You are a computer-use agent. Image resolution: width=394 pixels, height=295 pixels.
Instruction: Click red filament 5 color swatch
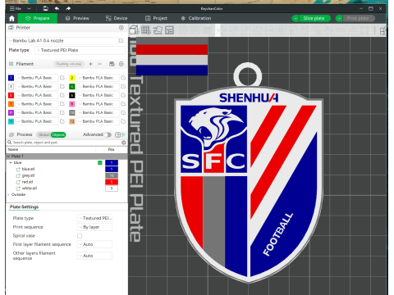(x=11, y=95)
